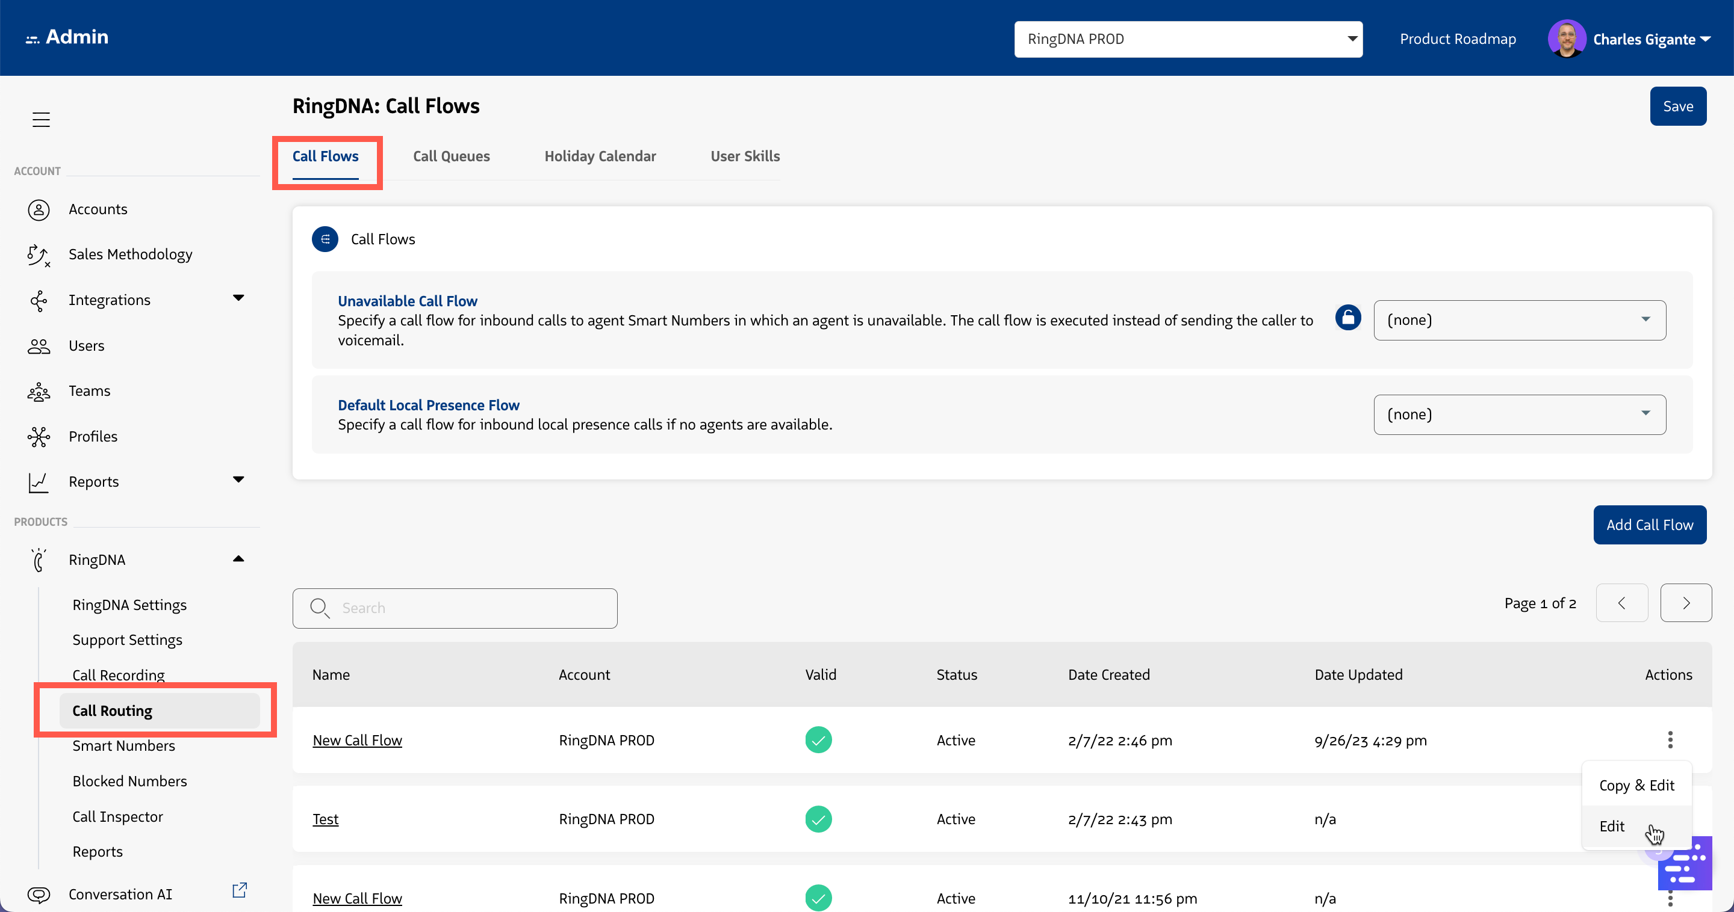Expand the Integrations sidebar section
The height and width of the screenshot is (912, 1734).
pyautogui.click(x=238, y=298)
